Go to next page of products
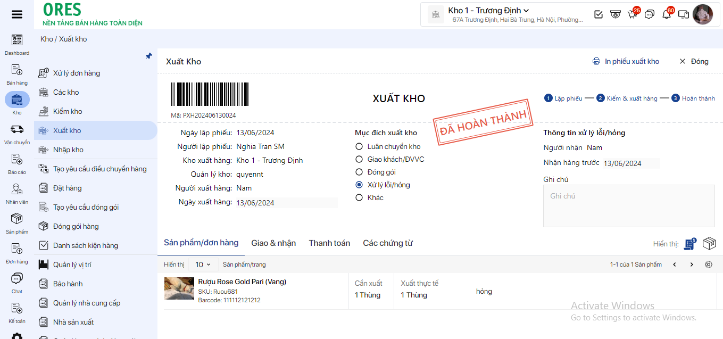This screenshot has width=723, height=339. pos(692,264)
